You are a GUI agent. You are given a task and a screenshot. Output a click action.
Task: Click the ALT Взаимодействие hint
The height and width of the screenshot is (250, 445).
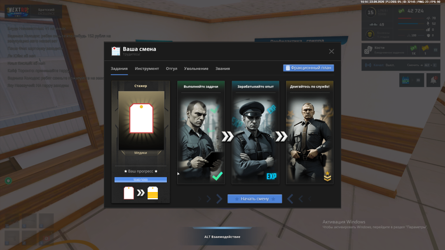[x=222, y=237]
